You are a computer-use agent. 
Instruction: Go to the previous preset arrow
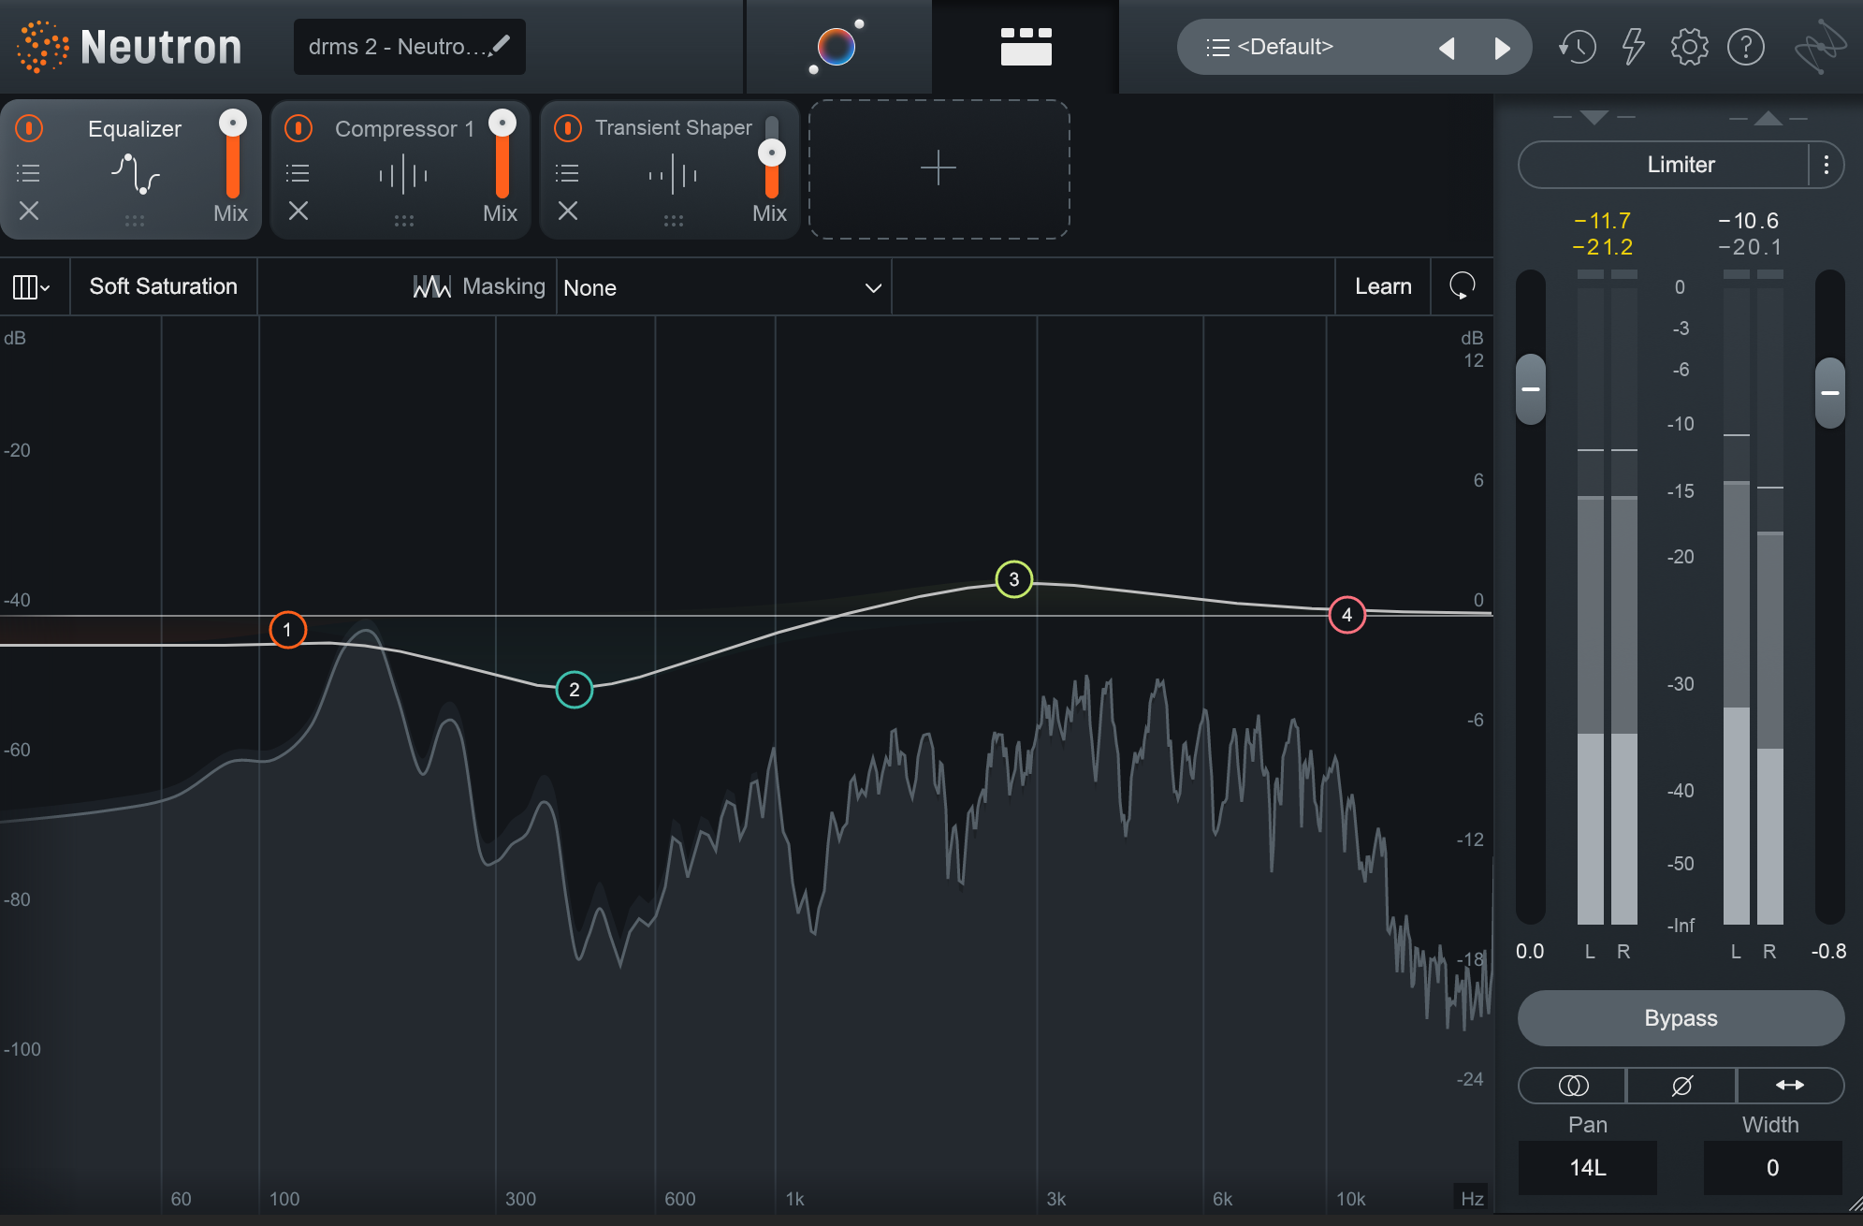[x=1447, y=48]
